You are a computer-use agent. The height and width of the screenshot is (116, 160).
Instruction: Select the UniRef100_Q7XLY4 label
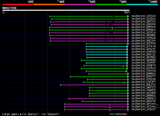point(143,46)
